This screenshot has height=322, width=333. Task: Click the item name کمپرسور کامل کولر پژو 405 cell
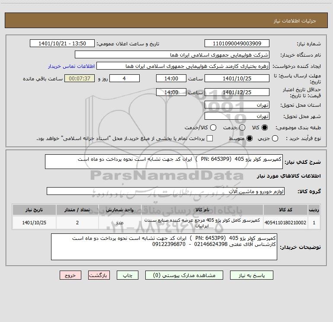coord(202,223)
